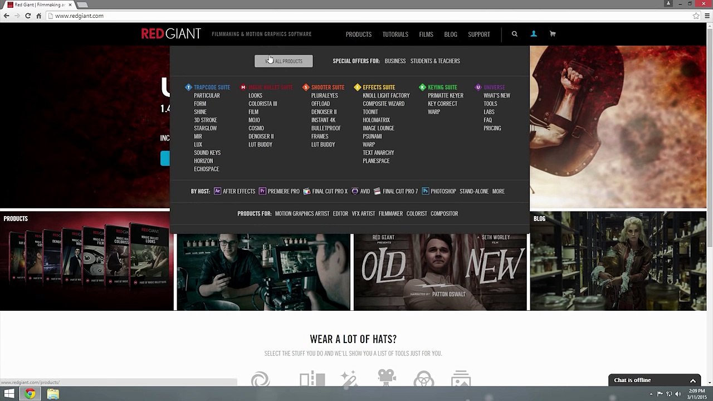713x401 pixels.
Task: Click the Stand-Alone host link
Action: [x=474, y=191]
